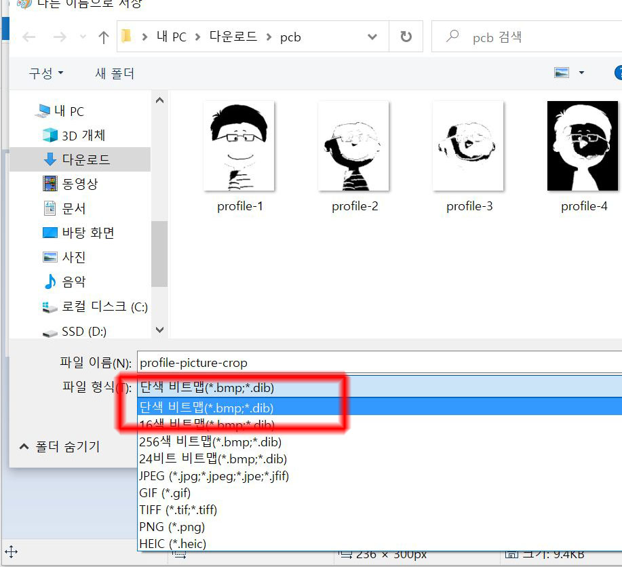Choose highlighted 단색 비트맵 list option
Image resolution: width=622 pixels, height=567 pixels.
click(x=380, y=407)
